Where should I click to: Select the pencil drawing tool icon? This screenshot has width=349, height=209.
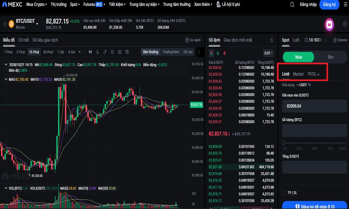pyautogui.click(x=105, y=52)
